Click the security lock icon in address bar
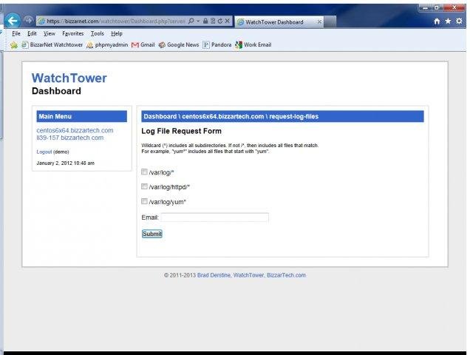470x355 pixels. 205,21
